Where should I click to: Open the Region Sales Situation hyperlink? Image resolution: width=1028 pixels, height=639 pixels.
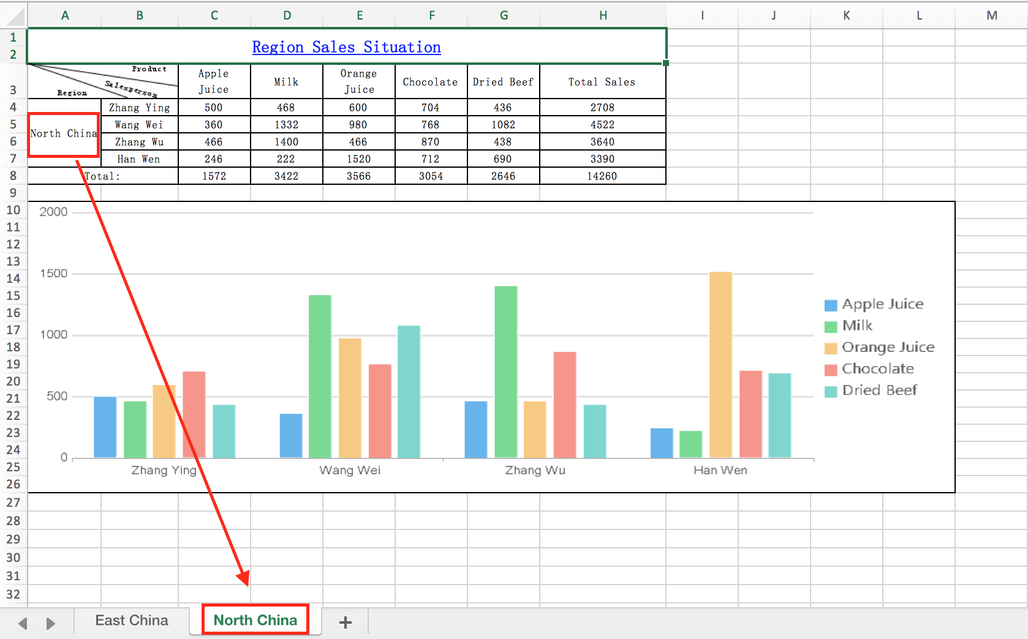click(347, 47)
